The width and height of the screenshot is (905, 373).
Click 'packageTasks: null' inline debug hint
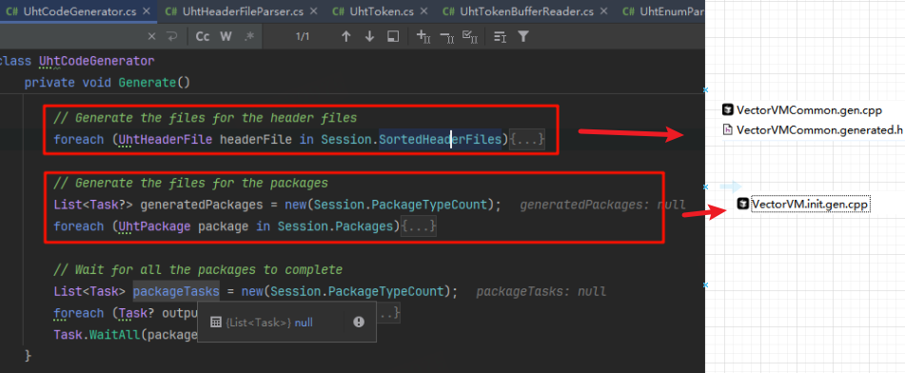541,291
